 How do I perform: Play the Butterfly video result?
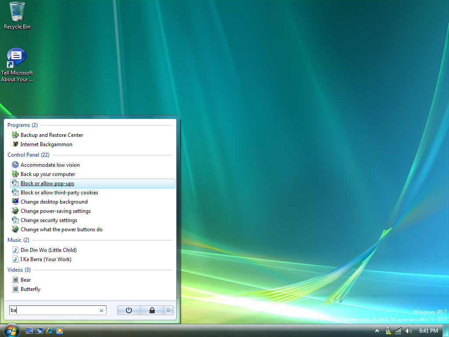[30, 289]
